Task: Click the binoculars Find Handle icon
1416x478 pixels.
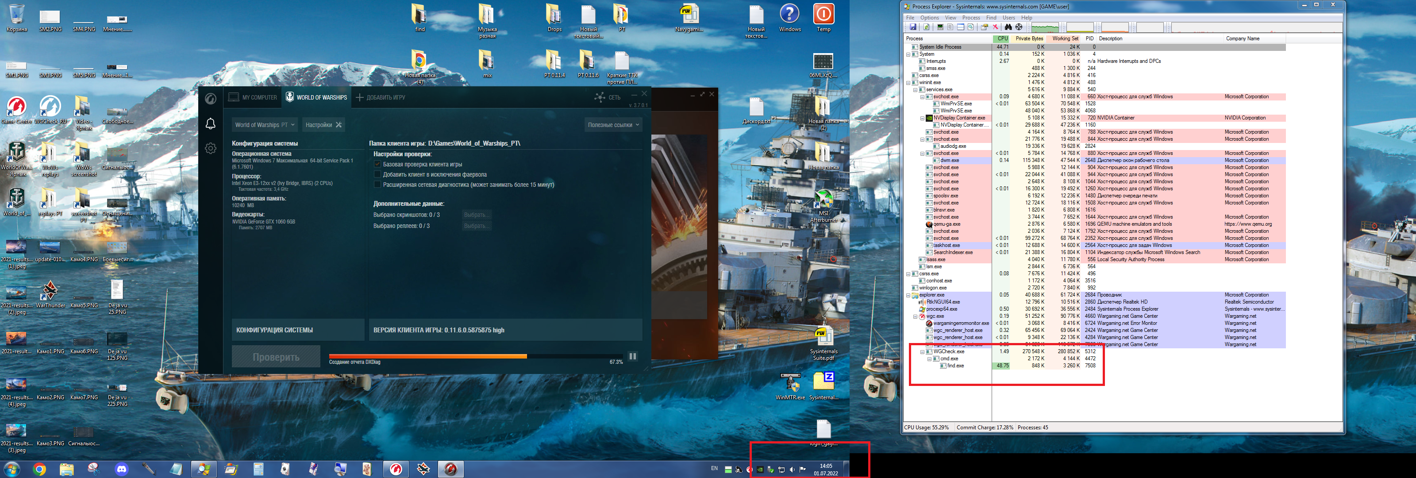Action: click(1008, 27)
